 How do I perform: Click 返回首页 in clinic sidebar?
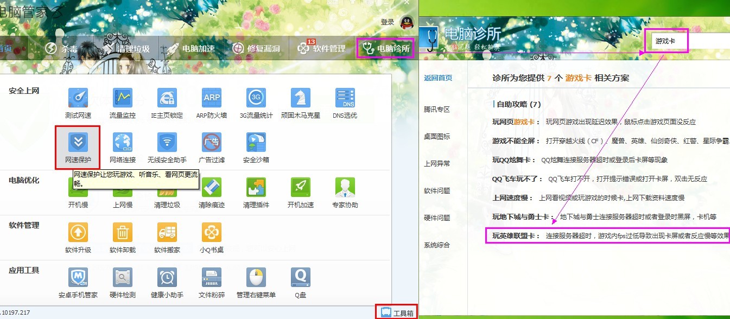click(438, 78)
